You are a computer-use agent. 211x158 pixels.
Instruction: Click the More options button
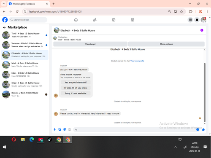166,44
